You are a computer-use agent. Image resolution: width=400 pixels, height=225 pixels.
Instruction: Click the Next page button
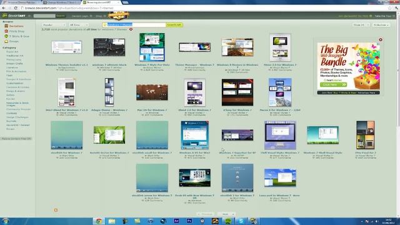click(x=226, y=214)
